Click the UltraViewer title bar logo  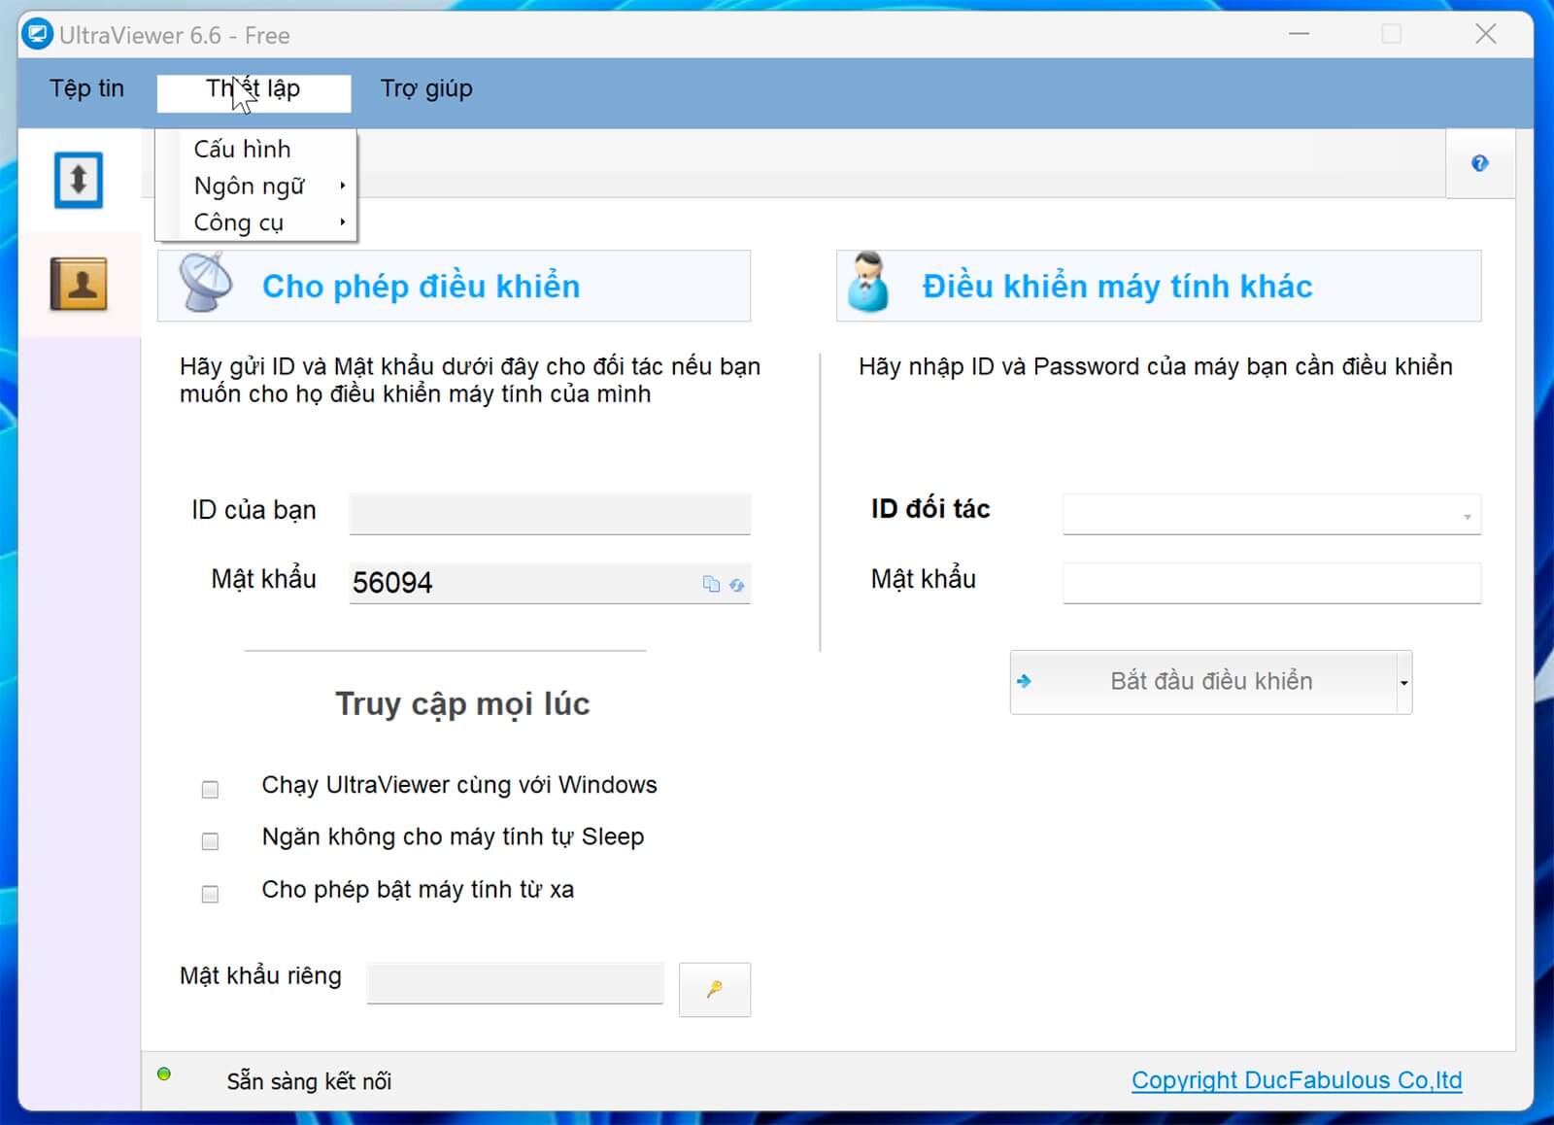[x=37, y=35]
